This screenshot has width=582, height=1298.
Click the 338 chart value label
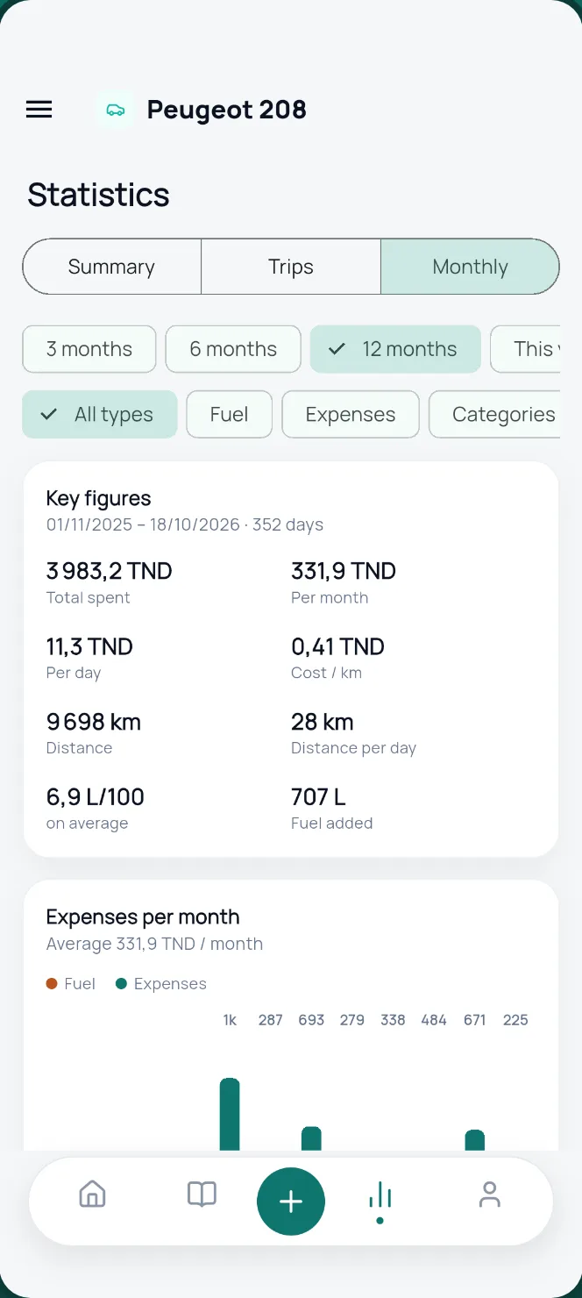tap(393, 1020)
